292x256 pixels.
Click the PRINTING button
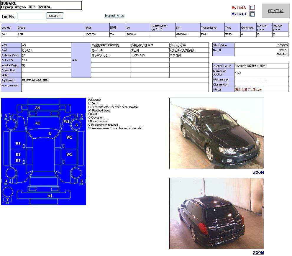coord(275,11)
